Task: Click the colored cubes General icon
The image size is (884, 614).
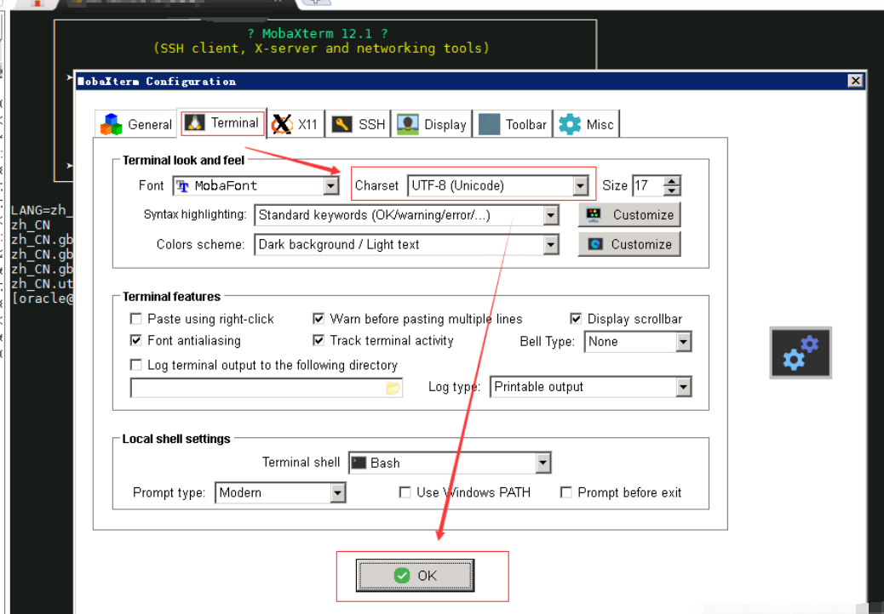Action: point(111,124)
